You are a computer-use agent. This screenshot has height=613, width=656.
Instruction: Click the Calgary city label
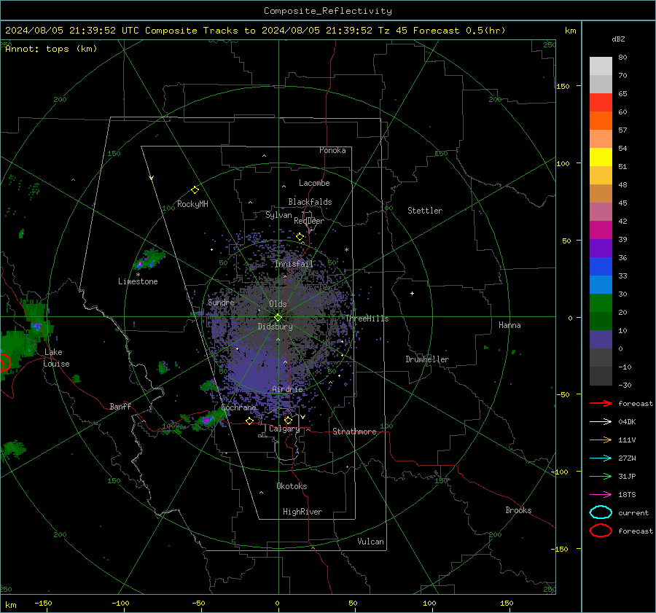point(284,429)
